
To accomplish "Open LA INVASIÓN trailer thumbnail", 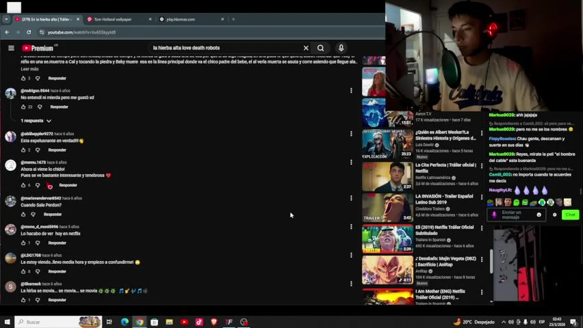I will [387, 207].
